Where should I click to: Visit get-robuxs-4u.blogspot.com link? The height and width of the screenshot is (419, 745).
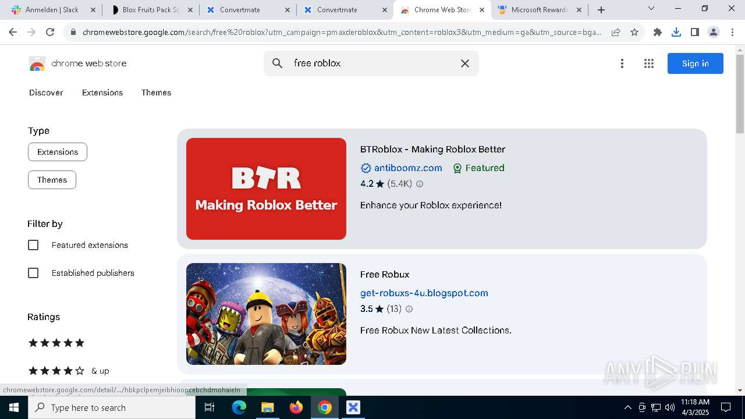424,293
